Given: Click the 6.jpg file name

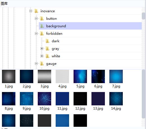Looking at the screenshot, I should click(98, 86).
